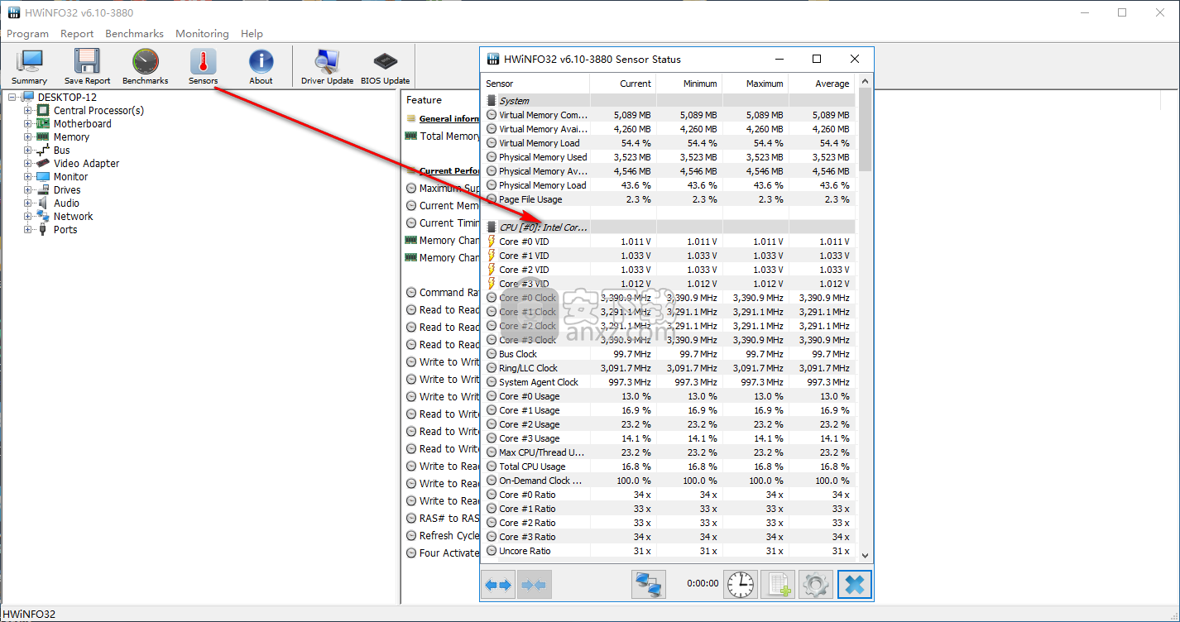Select the Virtual Memory Load row
The height and width of the screenshot is (622, 1180).
pos(669,143)
